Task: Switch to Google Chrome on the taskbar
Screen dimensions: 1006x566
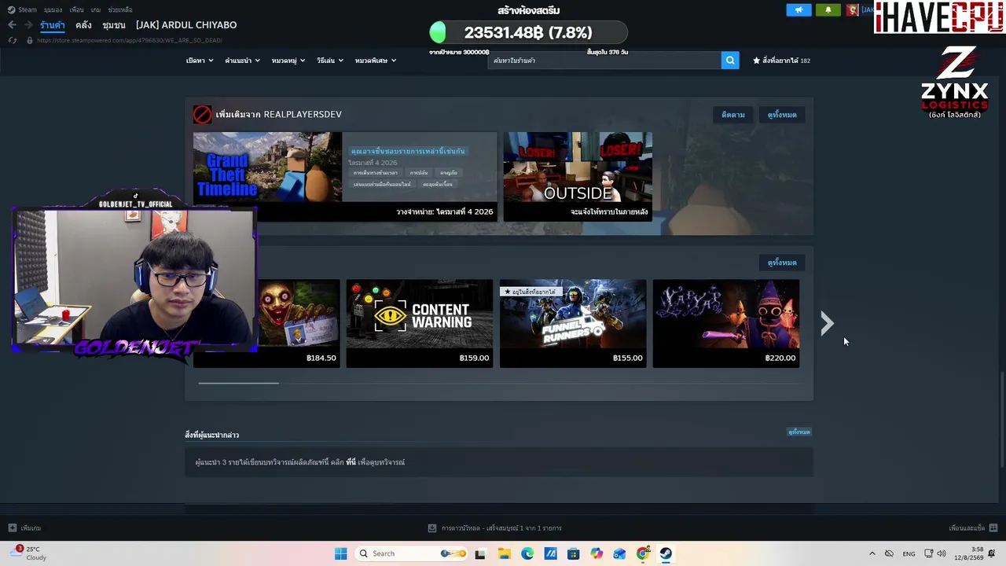Action: (643, 553)
